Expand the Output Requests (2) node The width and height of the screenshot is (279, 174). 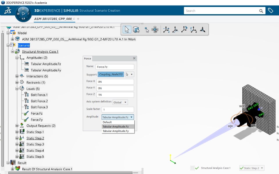click(x=17, y=126)
